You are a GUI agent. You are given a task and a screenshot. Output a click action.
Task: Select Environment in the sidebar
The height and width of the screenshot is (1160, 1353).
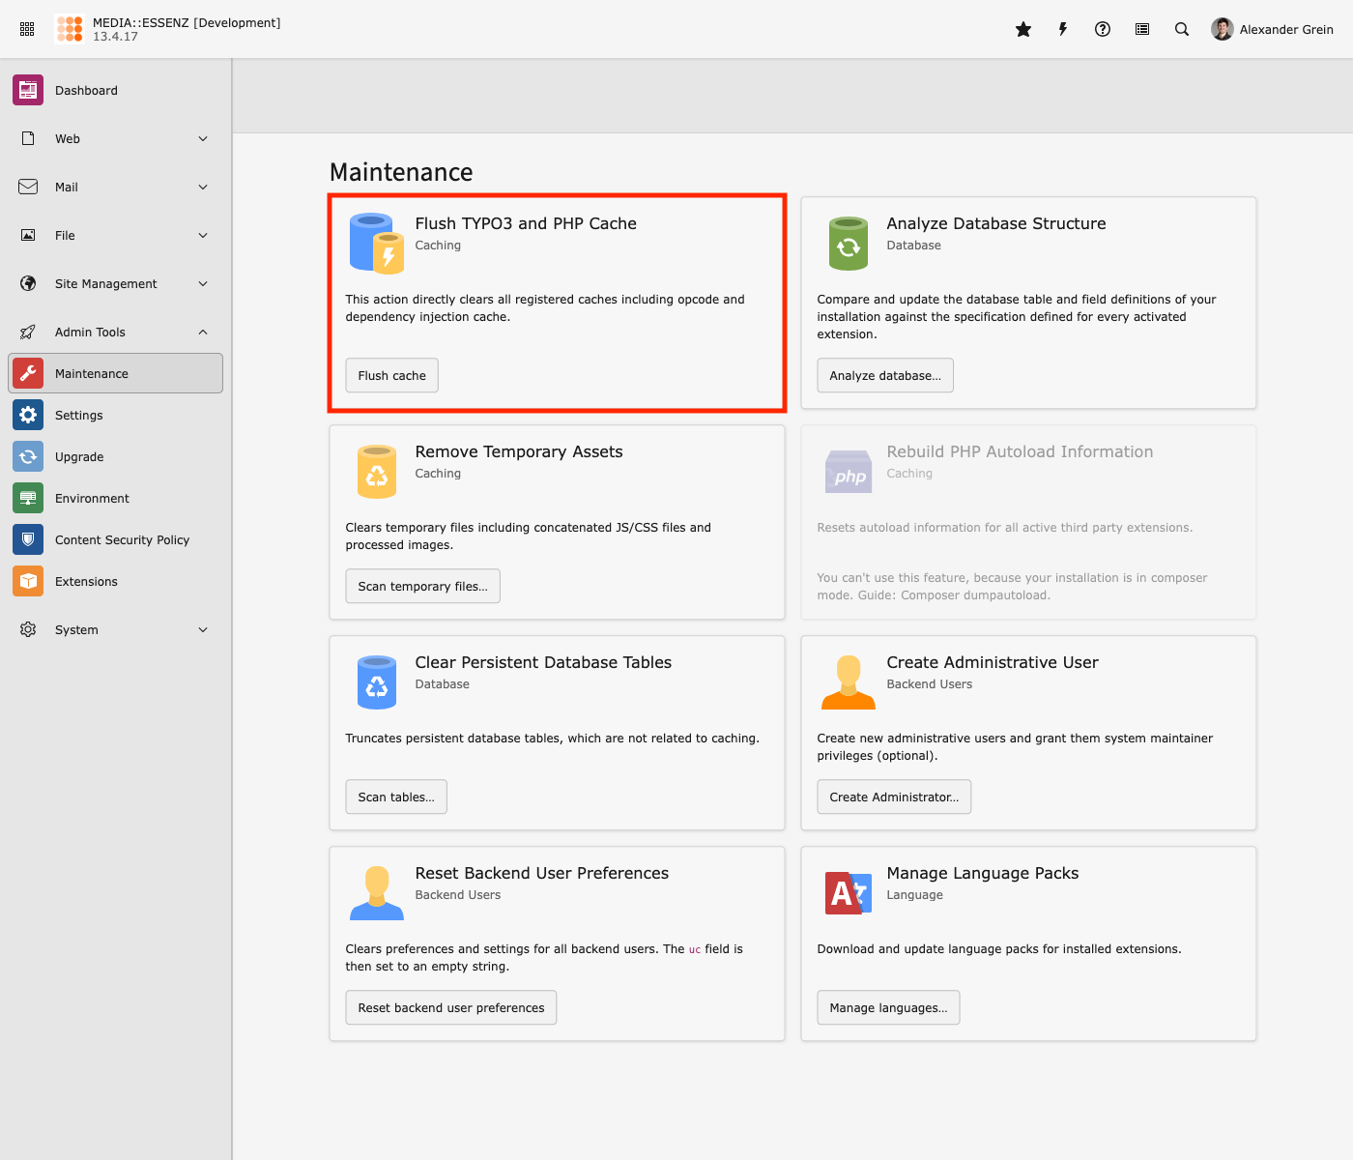(x=92, y=498)
